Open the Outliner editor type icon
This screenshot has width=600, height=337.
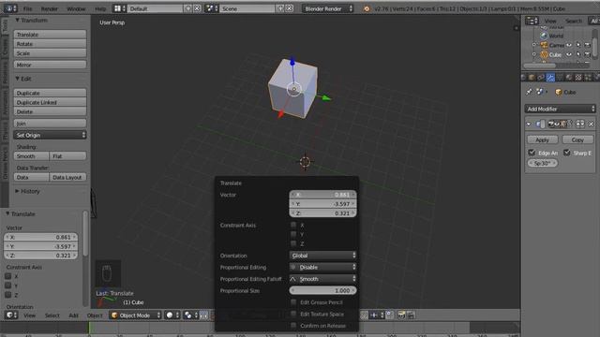[x=532, y=21]
